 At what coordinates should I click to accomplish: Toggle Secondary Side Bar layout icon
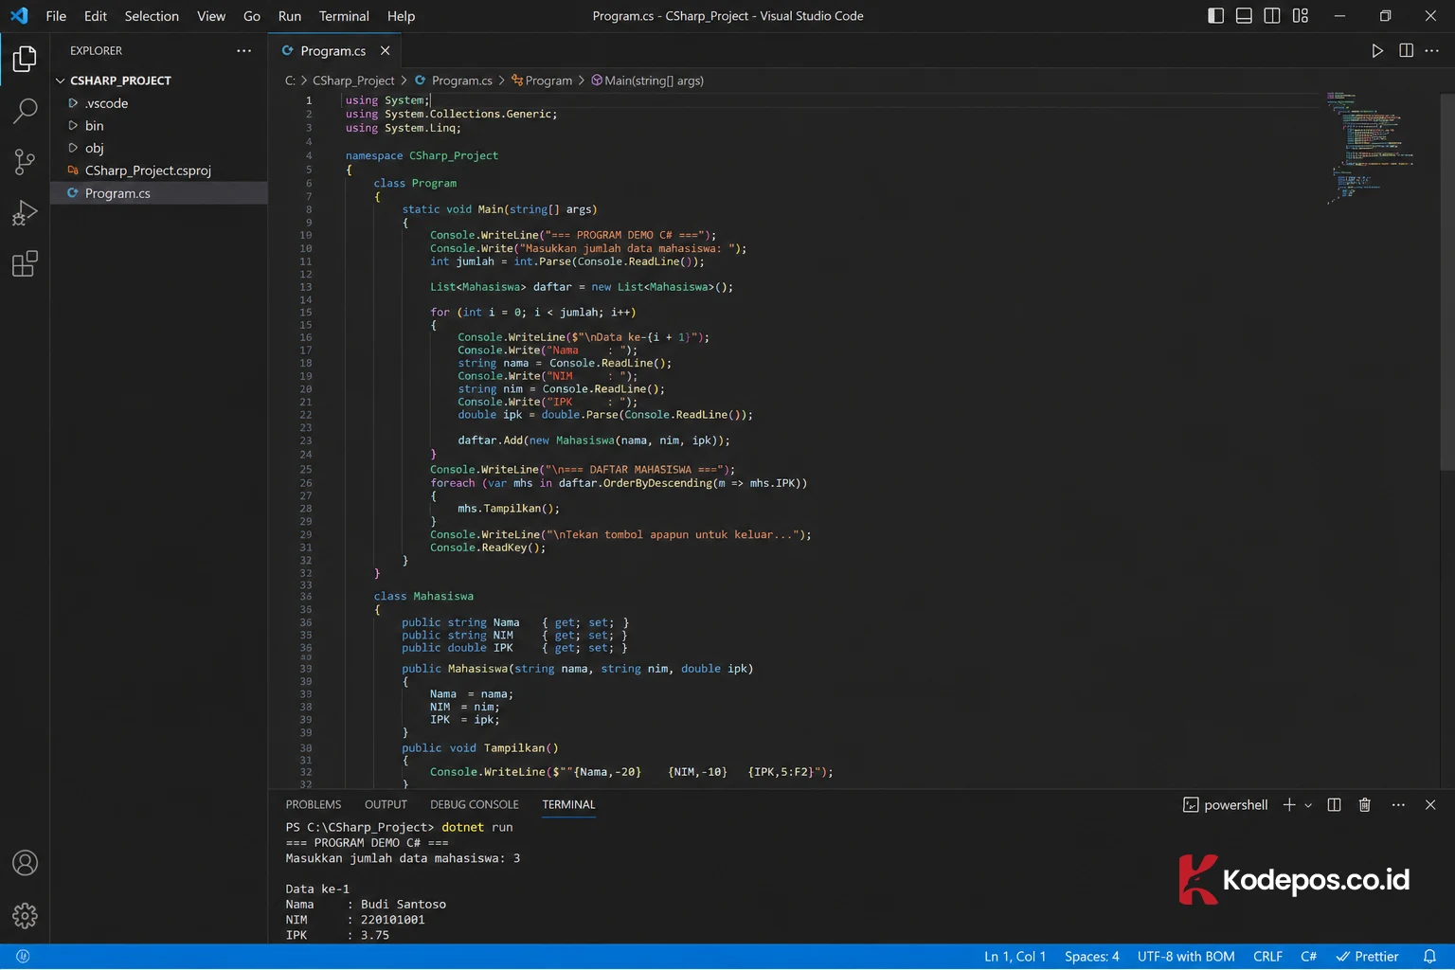tap(1272, 16)
